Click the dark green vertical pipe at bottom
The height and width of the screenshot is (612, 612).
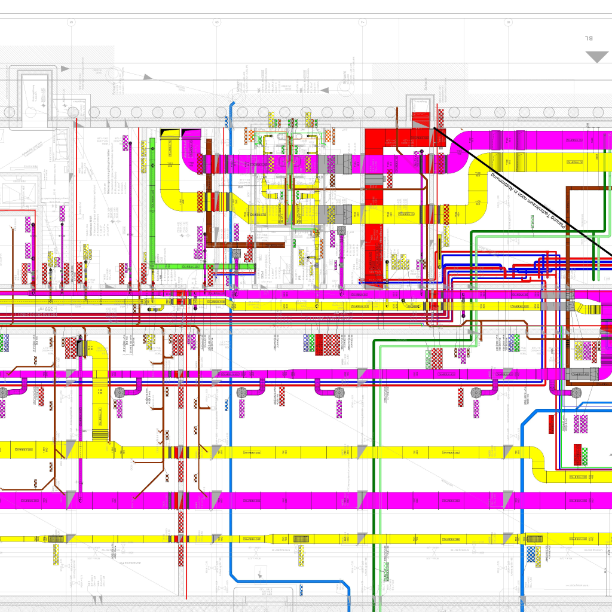[375, 538]
